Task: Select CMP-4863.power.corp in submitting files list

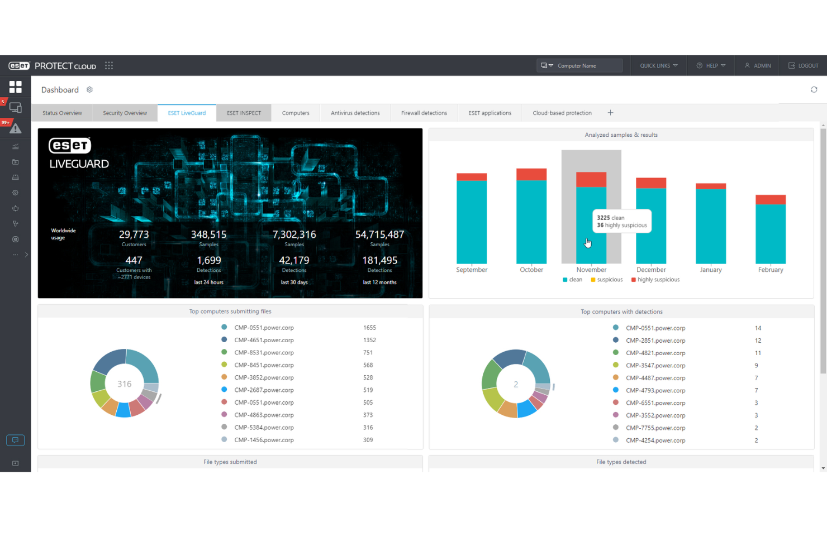Action: click(x=264, y=415)
